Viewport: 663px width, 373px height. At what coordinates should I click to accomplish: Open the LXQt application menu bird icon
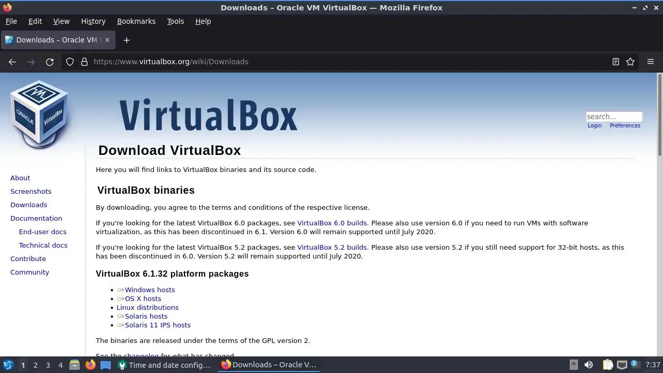(8, 365)
